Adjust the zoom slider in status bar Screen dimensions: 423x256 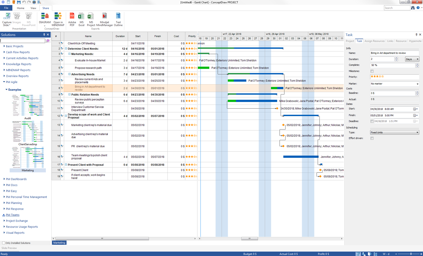(411, 254)
